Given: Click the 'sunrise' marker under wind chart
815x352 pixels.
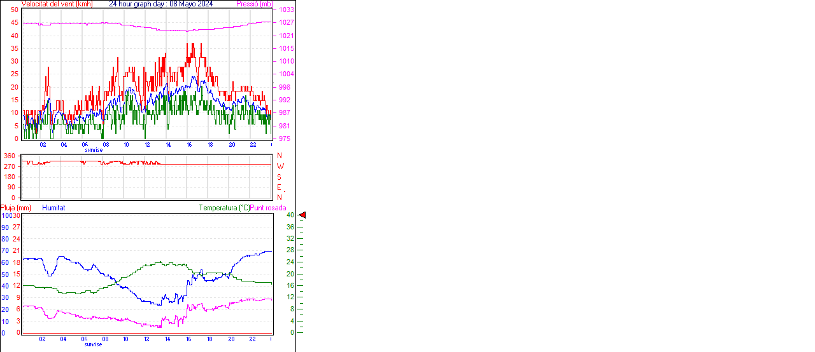Looking at the screenshot, I should click(94, 150).
